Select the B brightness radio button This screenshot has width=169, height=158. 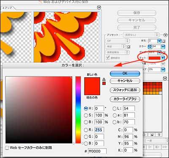point(86,122)
